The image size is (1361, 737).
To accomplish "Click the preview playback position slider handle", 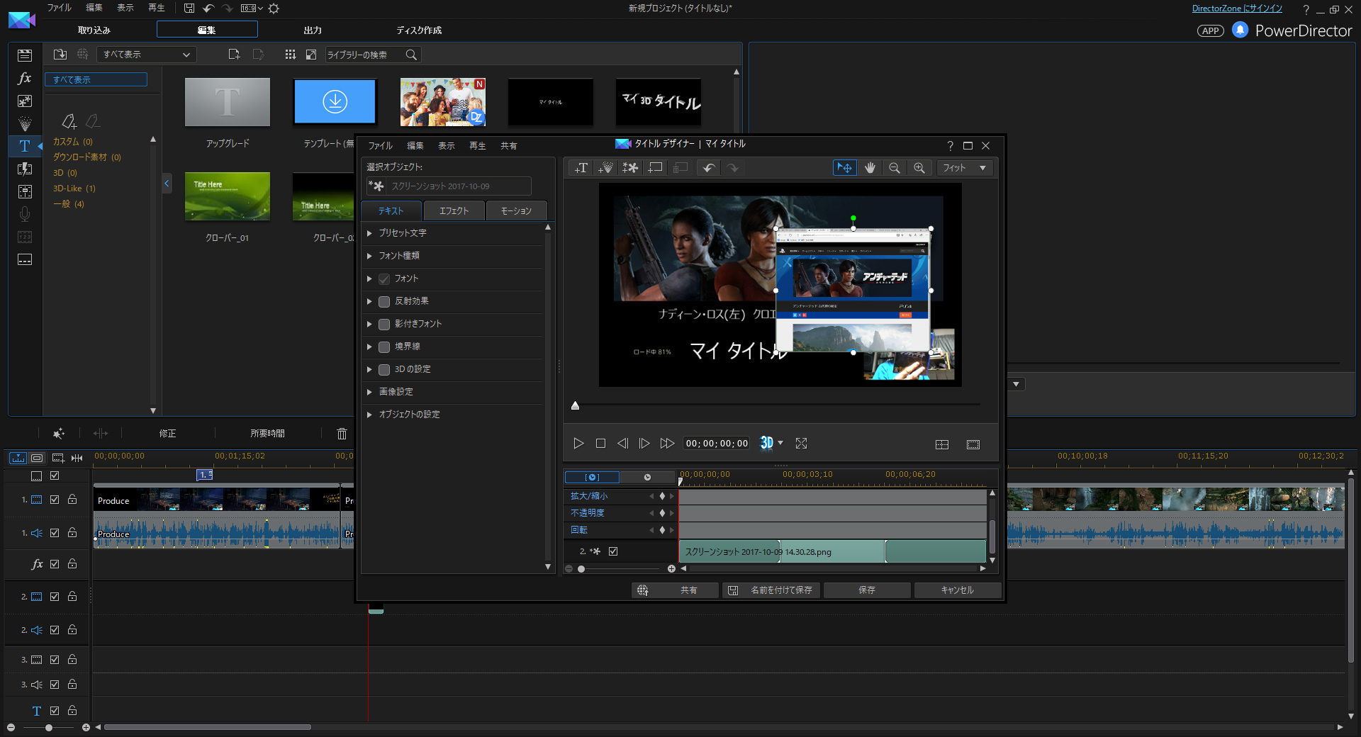I will [x=576, y=405].
